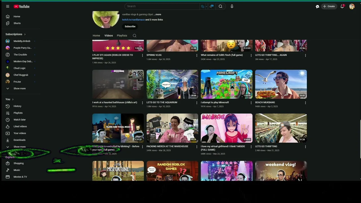Switch to the channel Playlists tab
Image resolution: width=361 pixels, height=203 pixels.
click(122, 36)
